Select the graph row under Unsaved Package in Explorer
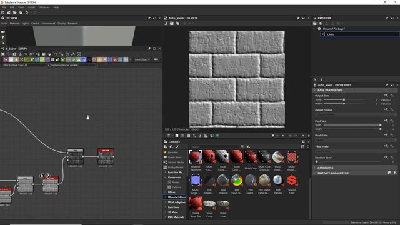 pyautogui.click(x=360, y=34)
